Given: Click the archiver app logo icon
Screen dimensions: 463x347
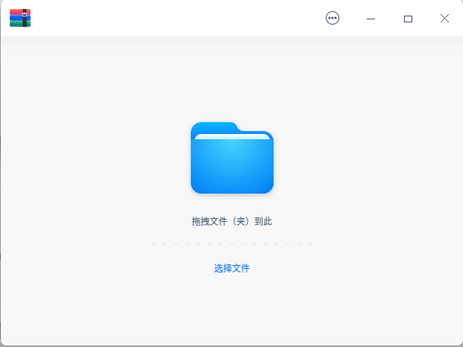Looking at the screenshot, I should (20, 18).
